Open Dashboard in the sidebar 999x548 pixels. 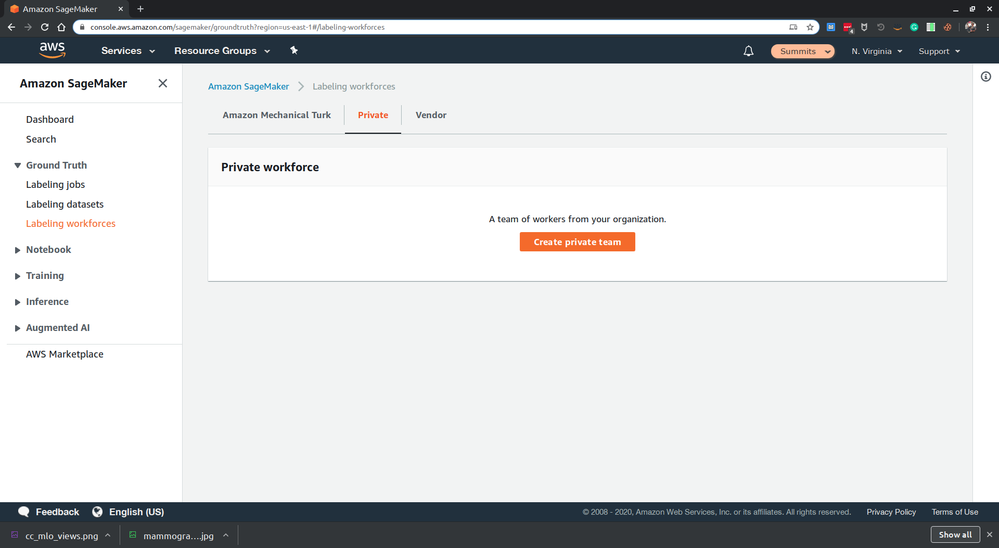pos(50,119)
